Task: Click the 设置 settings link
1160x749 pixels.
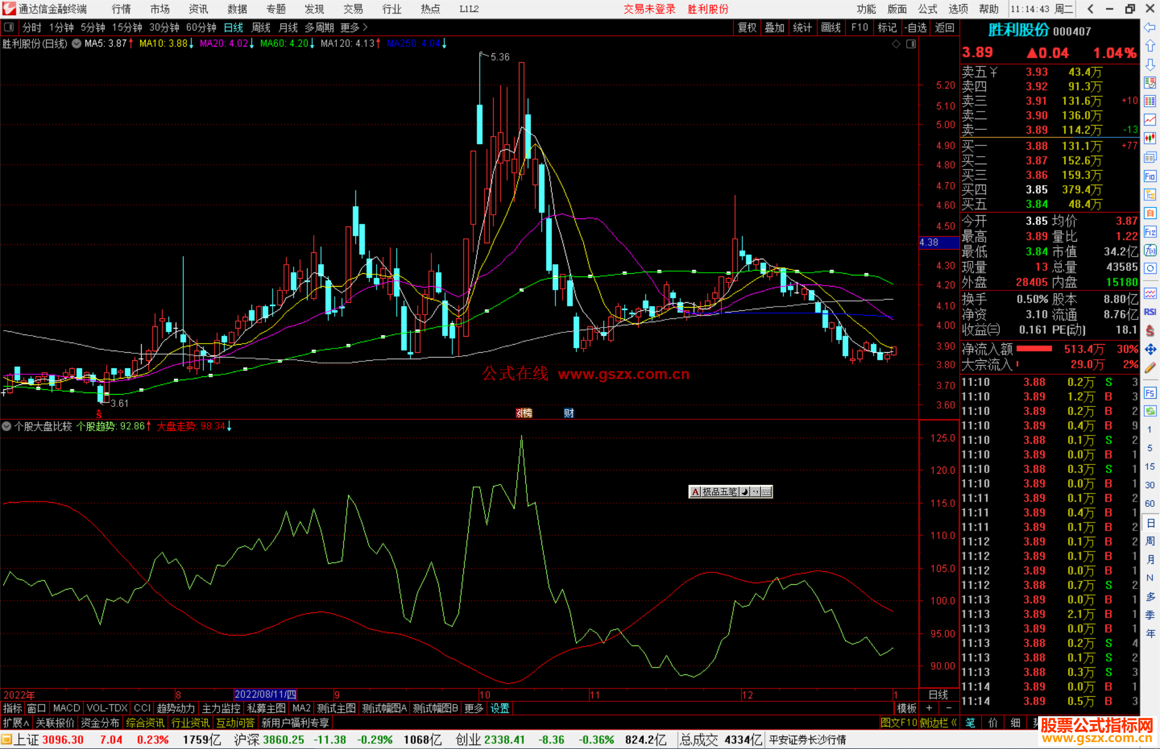Action: click(499, 708)
